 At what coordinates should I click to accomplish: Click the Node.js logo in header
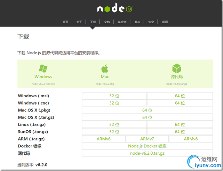click(115, 8)
